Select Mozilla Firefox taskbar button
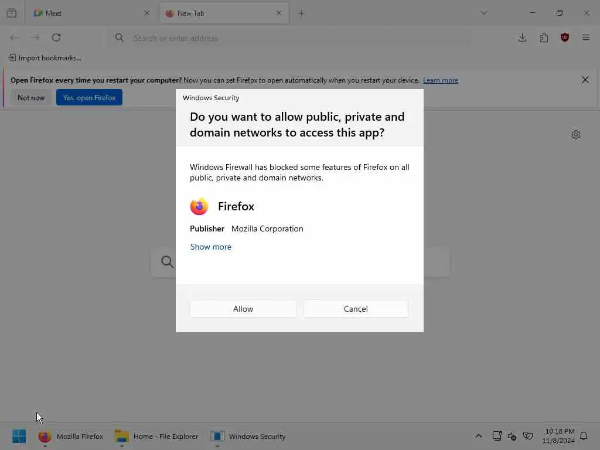This screenshot has height=450, width=600. (71, 436)
